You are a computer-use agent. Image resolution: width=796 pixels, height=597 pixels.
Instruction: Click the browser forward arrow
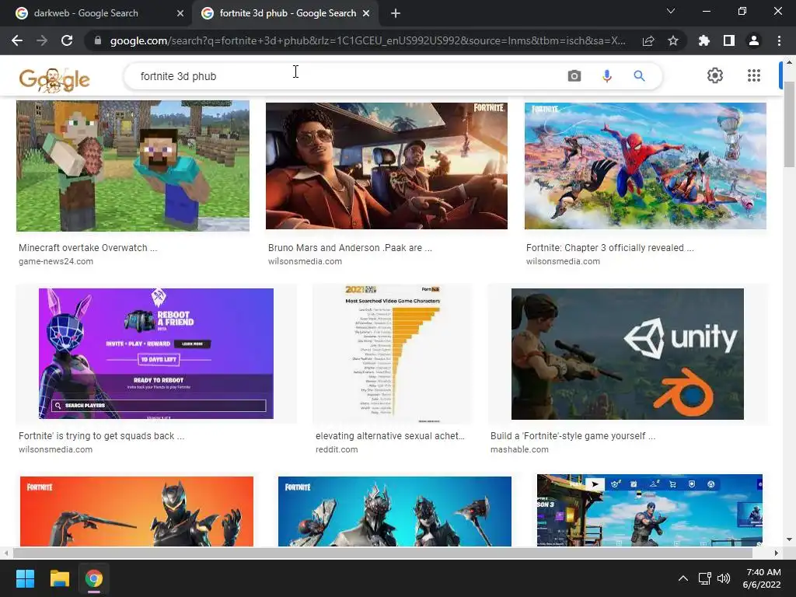click(42, 40)
